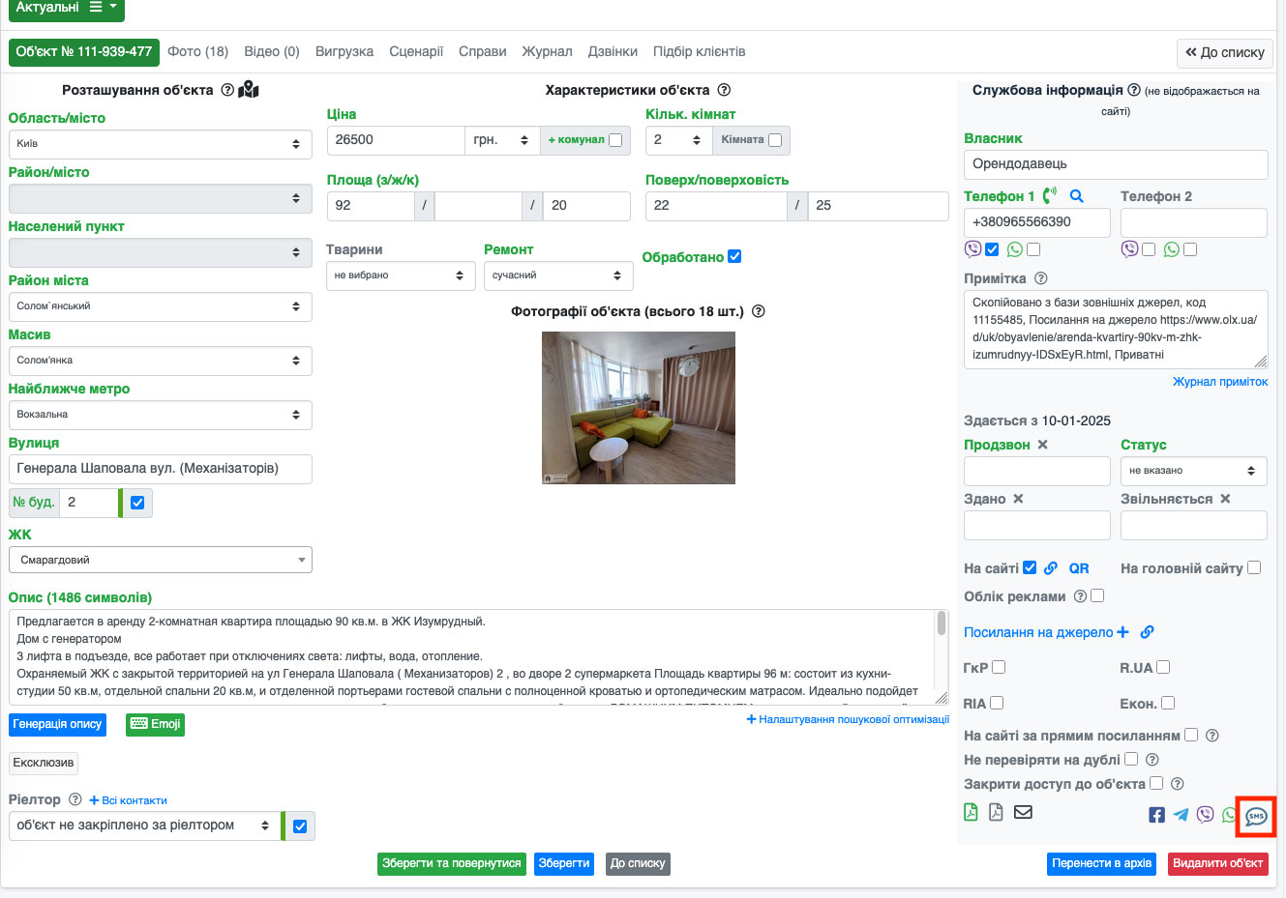
Task: Expand the Найближче метро dropdown
Action: pos(160,415)
